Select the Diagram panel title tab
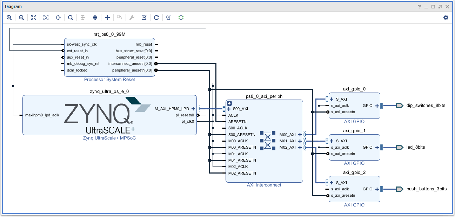 pyautogui.click(x=13, y=6)
